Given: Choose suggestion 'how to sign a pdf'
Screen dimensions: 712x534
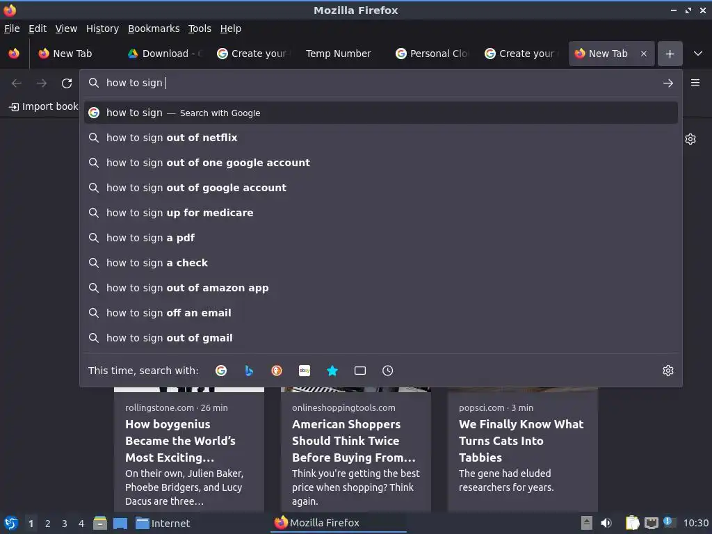Looking at the screenshot, I should (x=380, y=238).
